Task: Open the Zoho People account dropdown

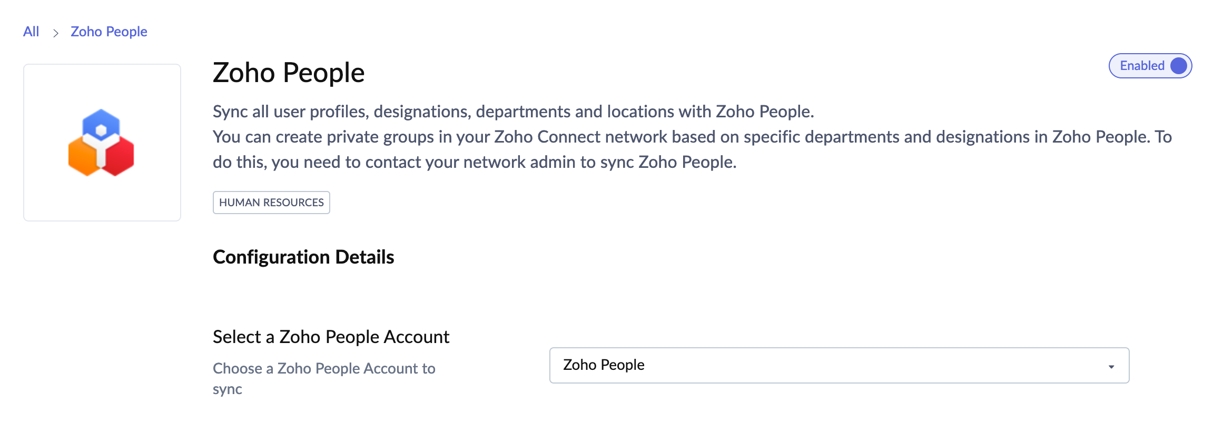Action: tap(839, 365)
